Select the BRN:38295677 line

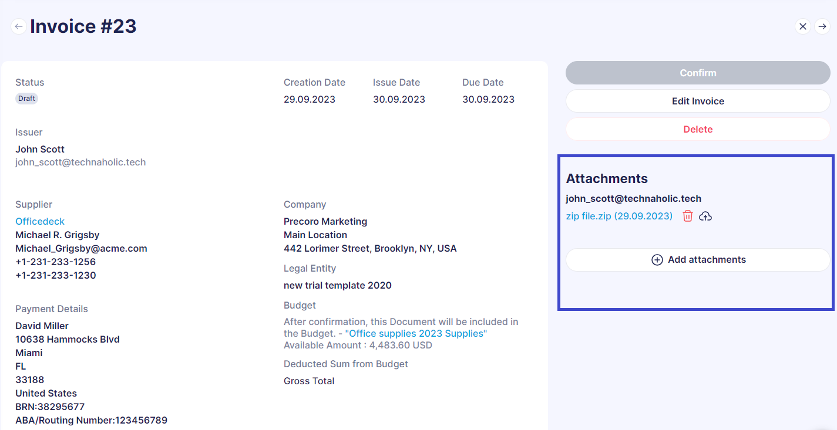(x=50, y=407)
